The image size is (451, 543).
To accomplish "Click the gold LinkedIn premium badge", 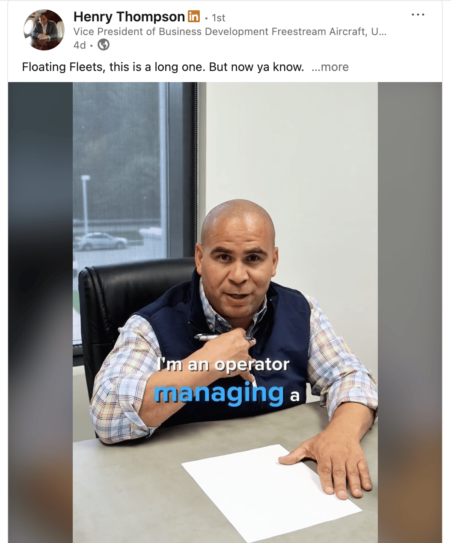I will (194, 17).
